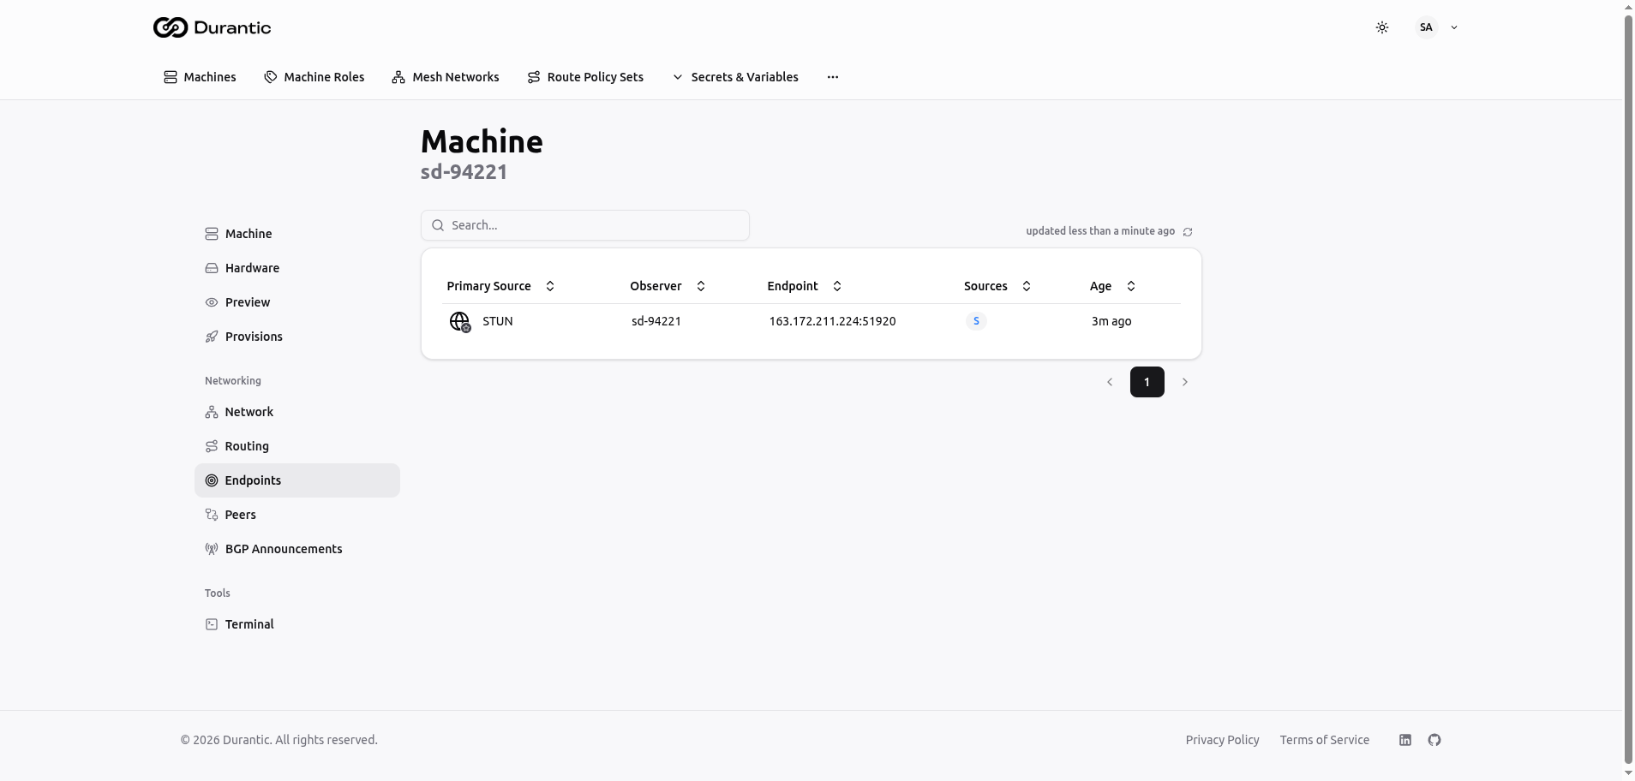The image size is (1635, 781).
Task: Click the Search endpoints input field
Action: pos(585,225)
